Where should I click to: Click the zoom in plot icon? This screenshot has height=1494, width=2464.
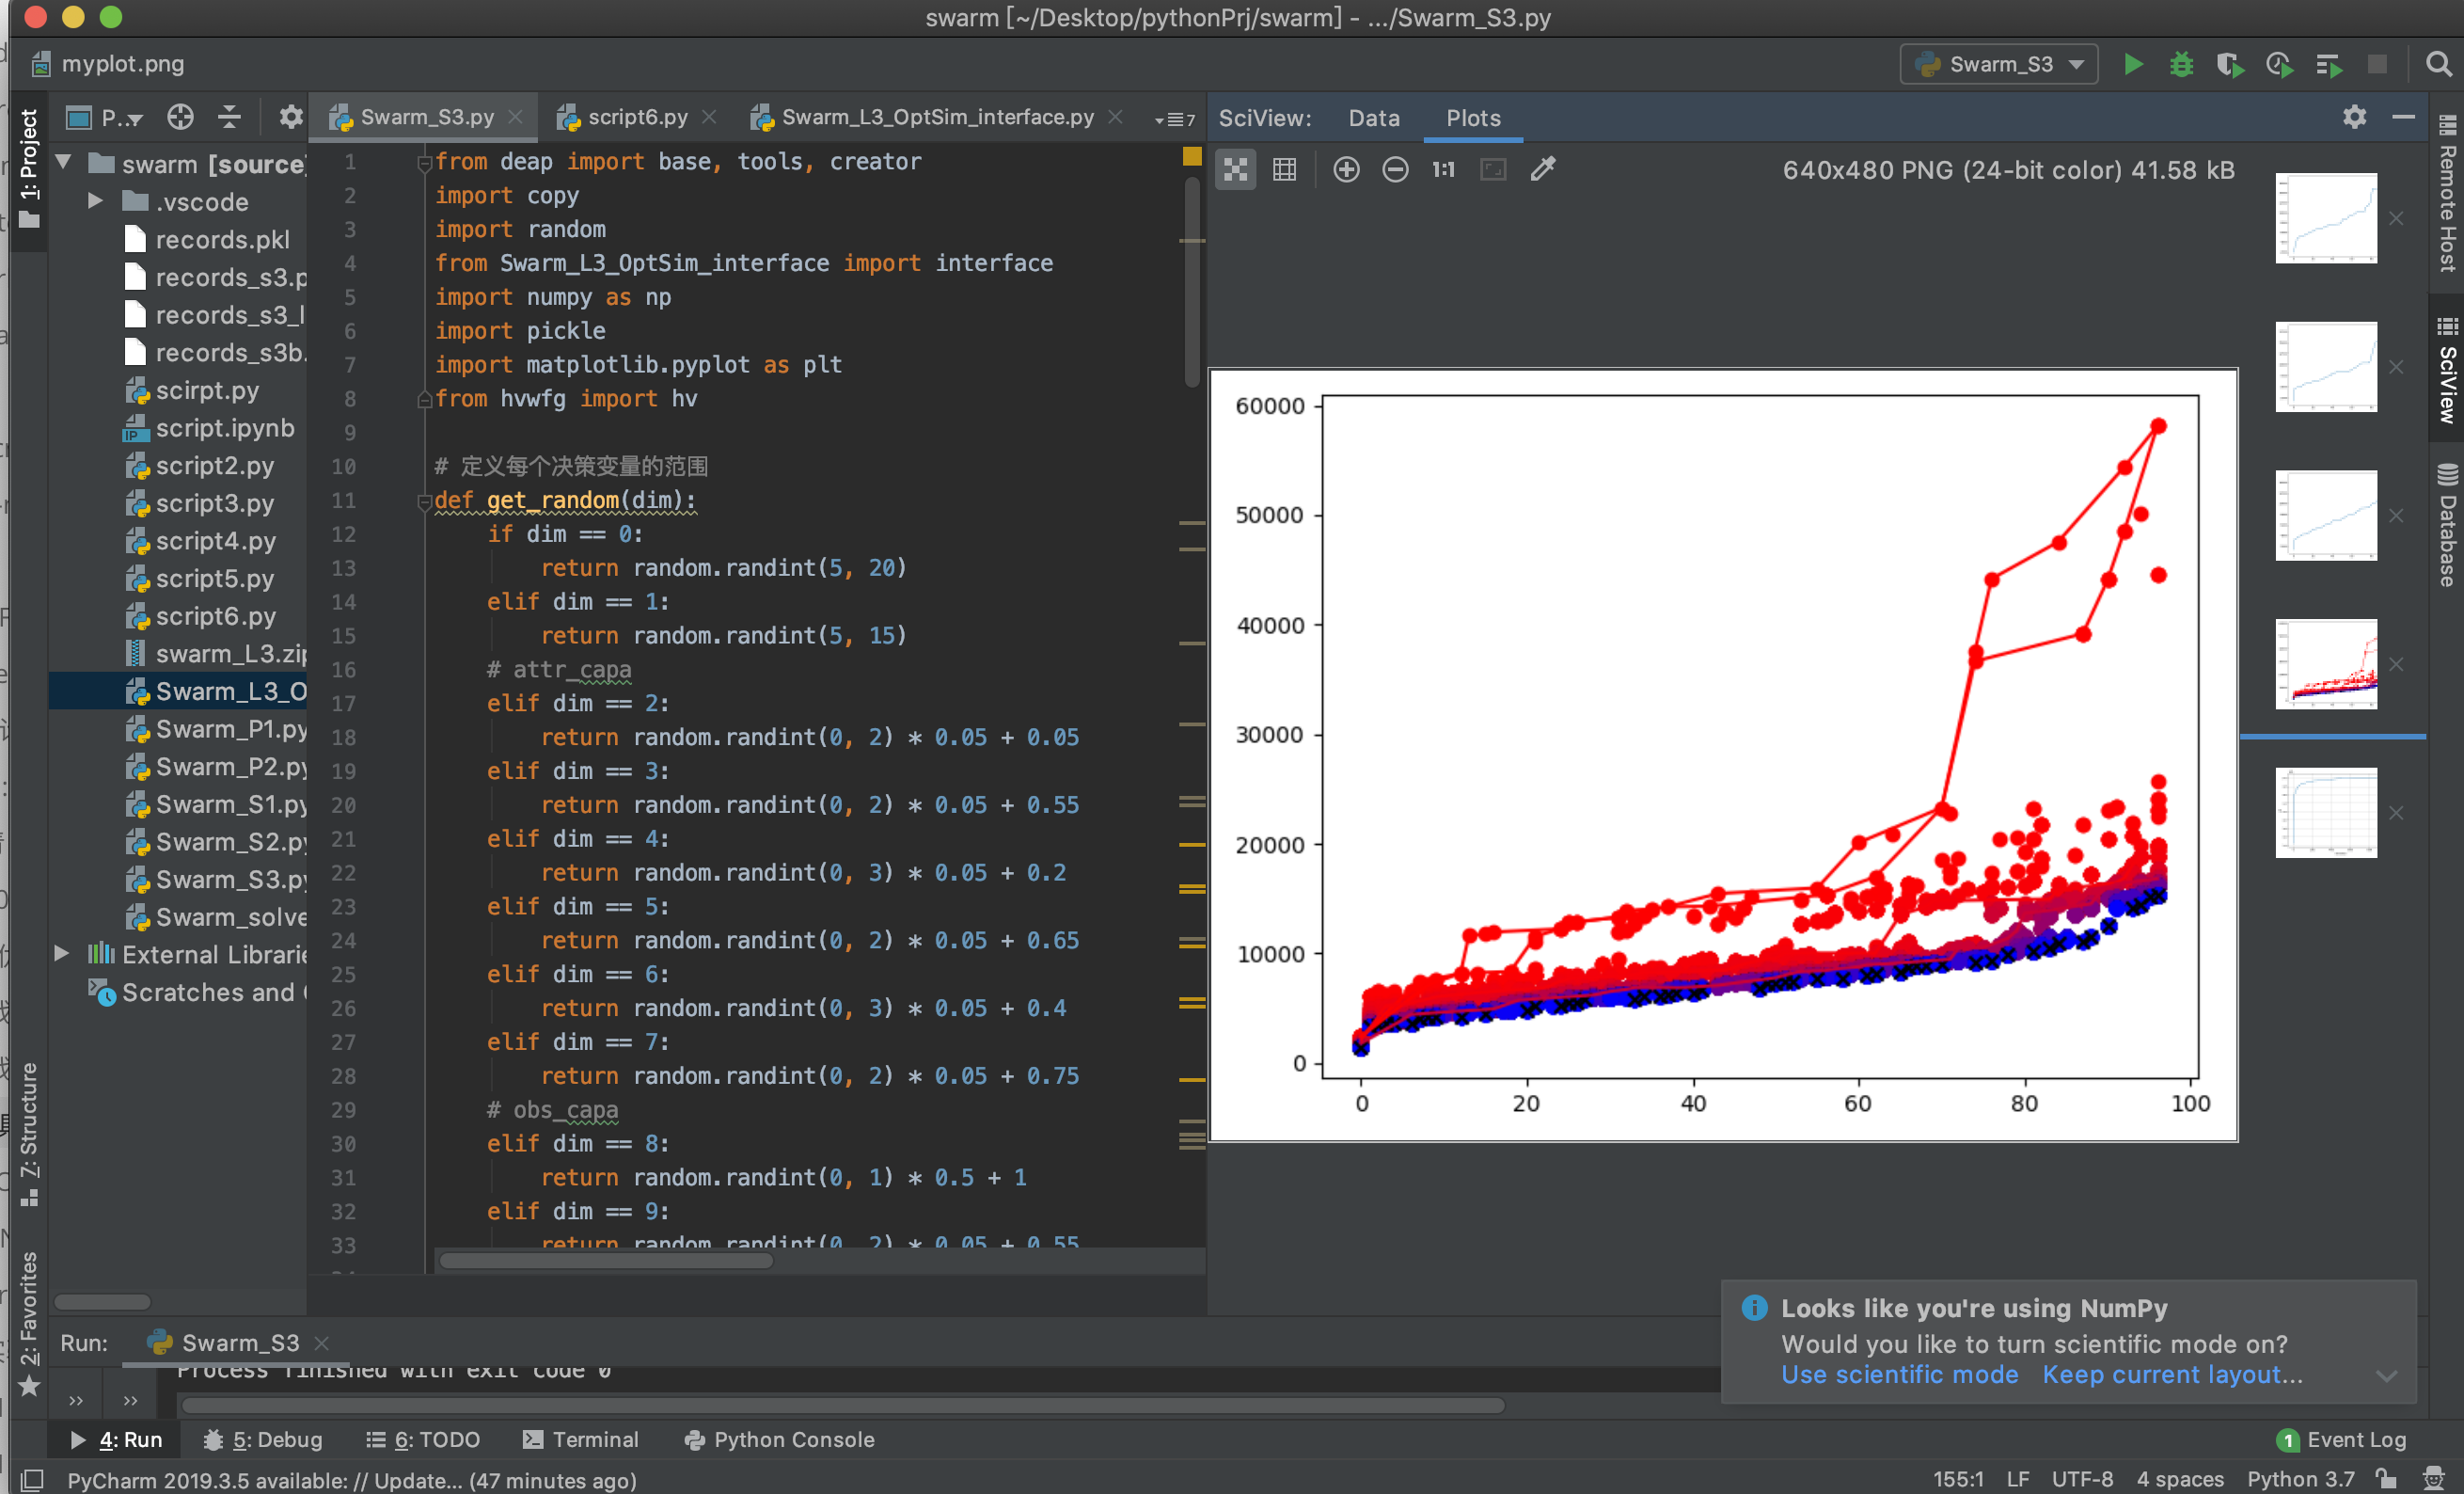pyautogui.click(x=1346, y=169)
